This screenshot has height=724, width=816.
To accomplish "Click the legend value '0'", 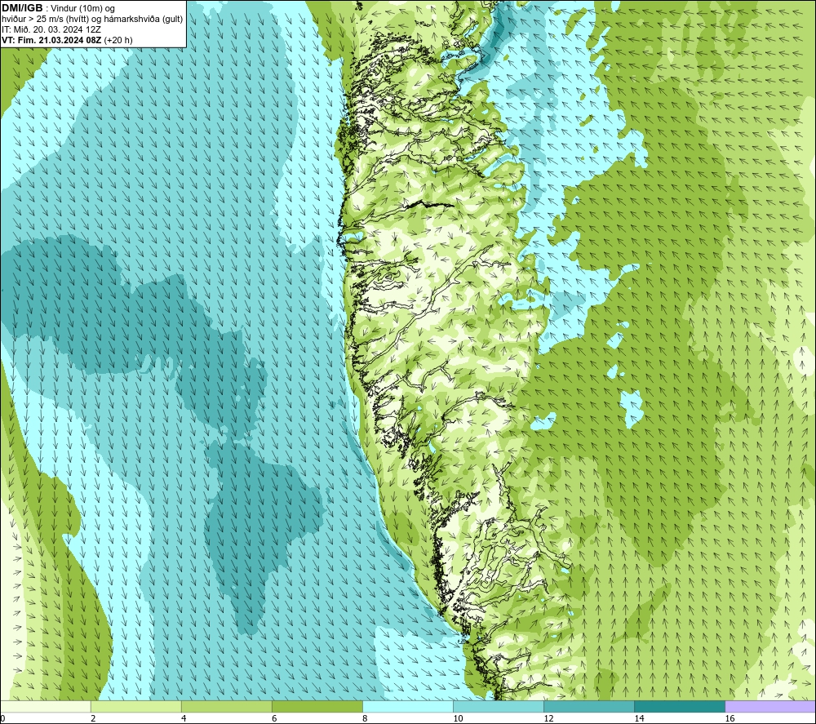I will (x=3, y=718).
